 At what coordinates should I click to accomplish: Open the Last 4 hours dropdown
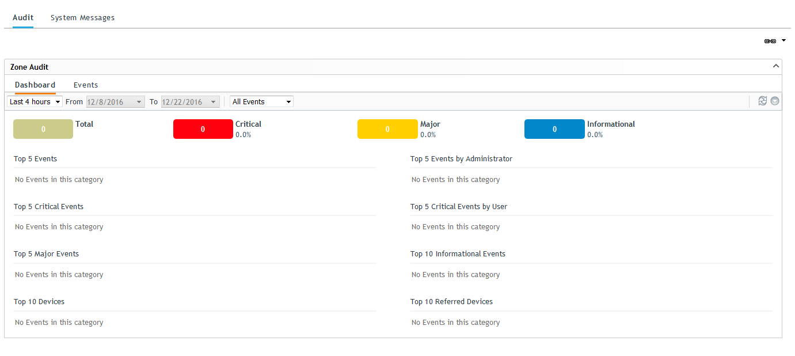35,102
